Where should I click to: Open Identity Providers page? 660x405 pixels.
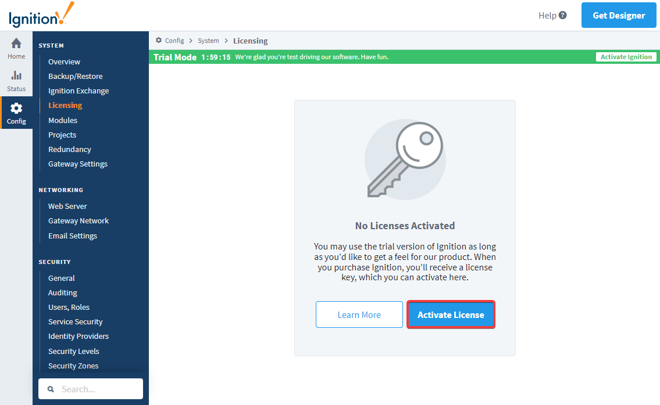(79, 336)
